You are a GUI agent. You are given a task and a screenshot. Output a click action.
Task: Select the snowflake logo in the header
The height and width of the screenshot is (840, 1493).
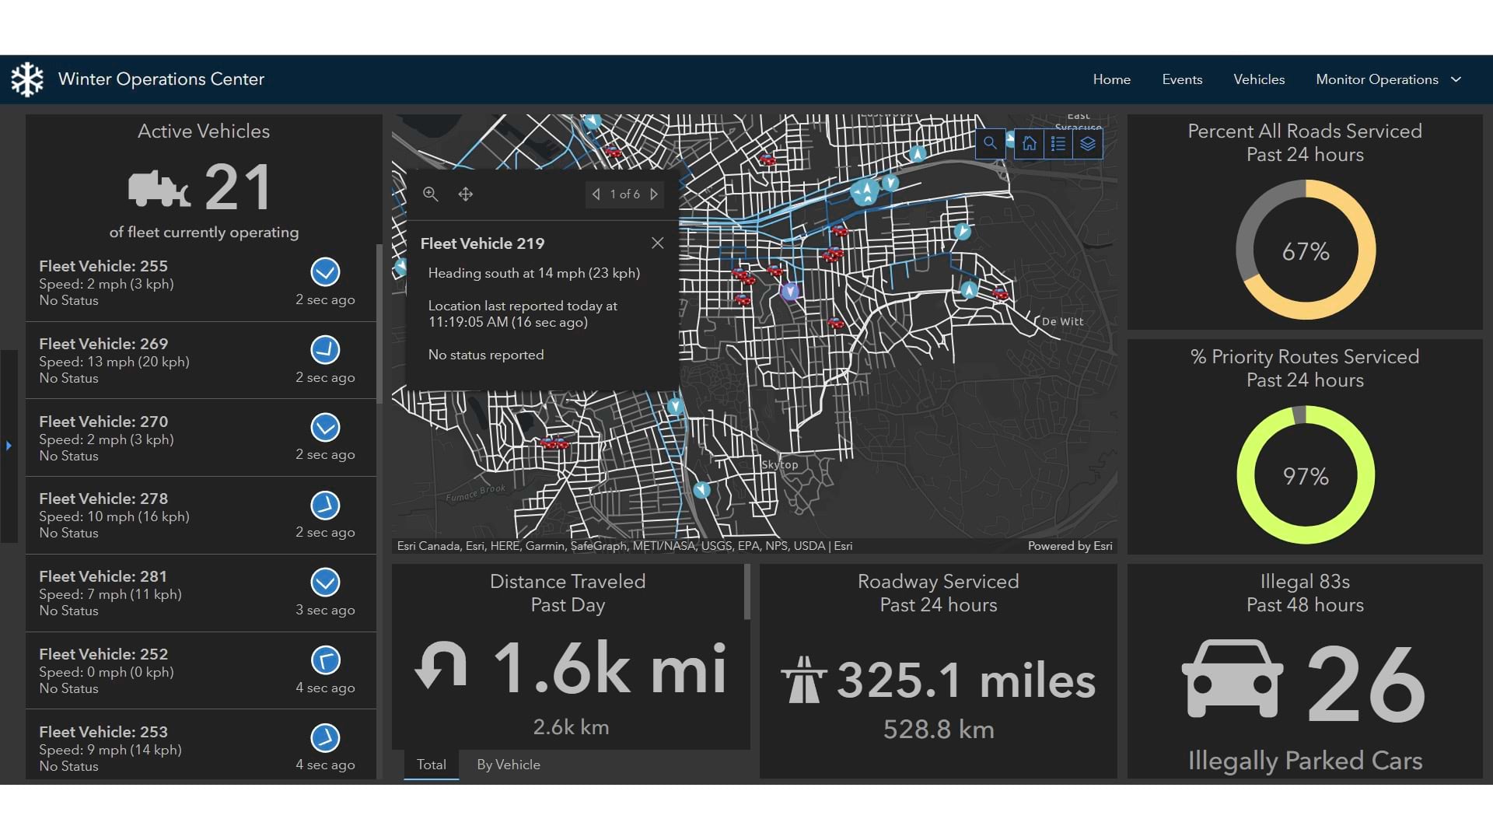[x=28, y=79]
